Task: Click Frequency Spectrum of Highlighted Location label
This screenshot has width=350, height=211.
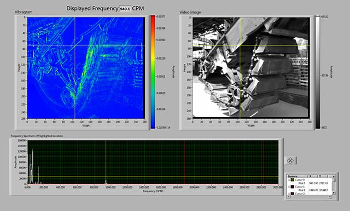Action: point(37,136)
